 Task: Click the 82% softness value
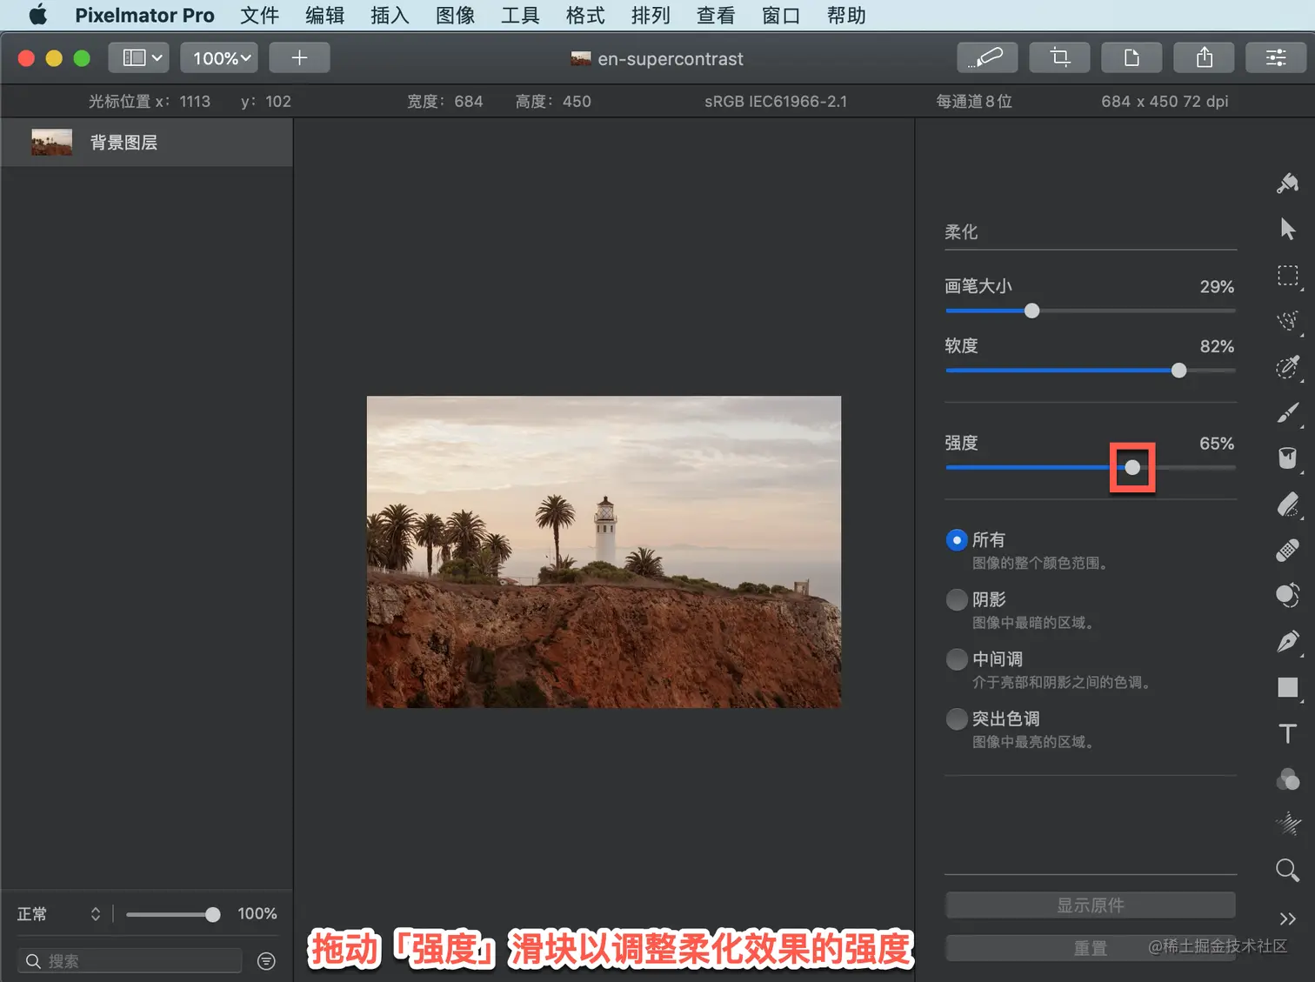click(x=1217, y=346)
